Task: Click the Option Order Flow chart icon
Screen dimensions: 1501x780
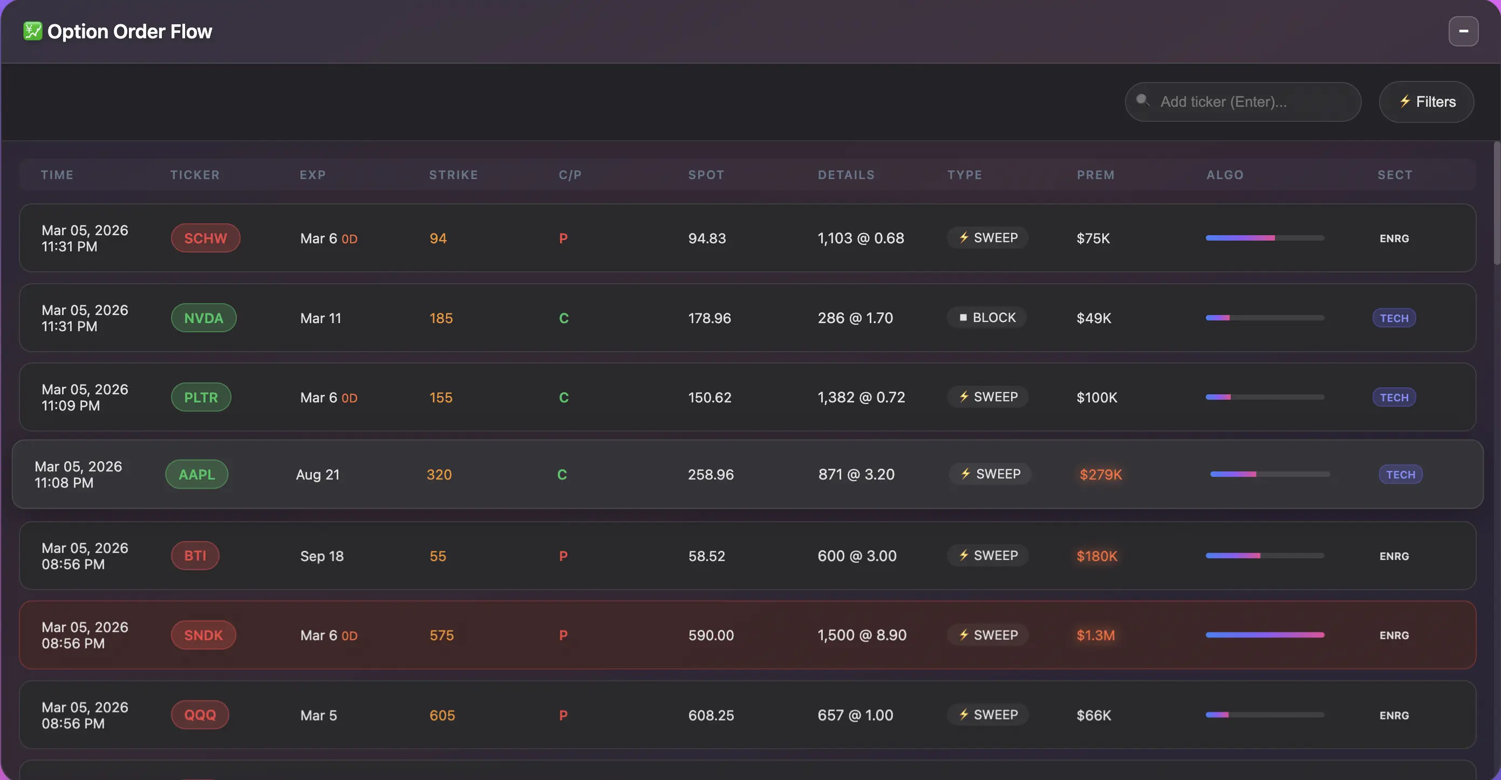Action: (x=33, y=31)
